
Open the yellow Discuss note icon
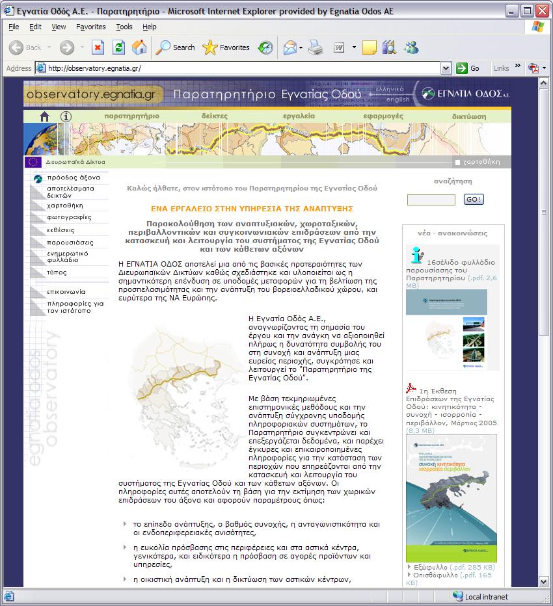coord(370,47)
